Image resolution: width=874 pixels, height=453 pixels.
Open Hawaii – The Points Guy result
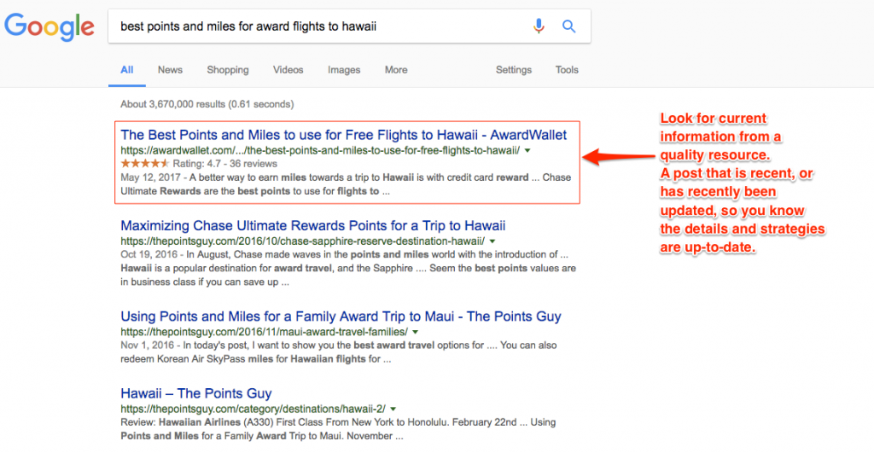tap(196, 393)
